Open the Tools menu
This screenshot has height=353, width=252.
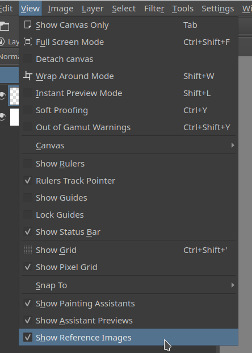pos(183,9)
